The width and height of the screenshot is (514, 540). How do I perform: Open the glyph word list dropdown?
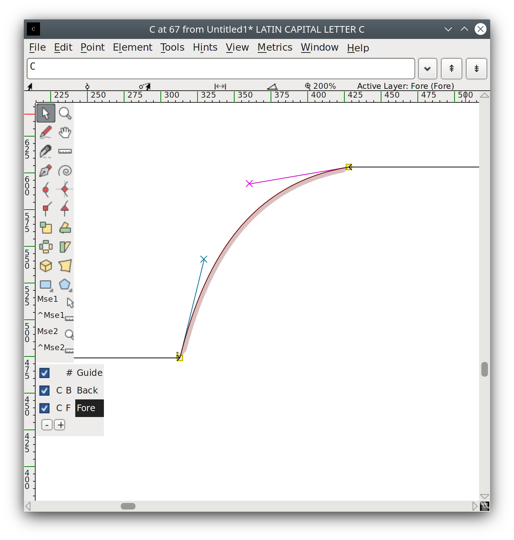(427, 69)
